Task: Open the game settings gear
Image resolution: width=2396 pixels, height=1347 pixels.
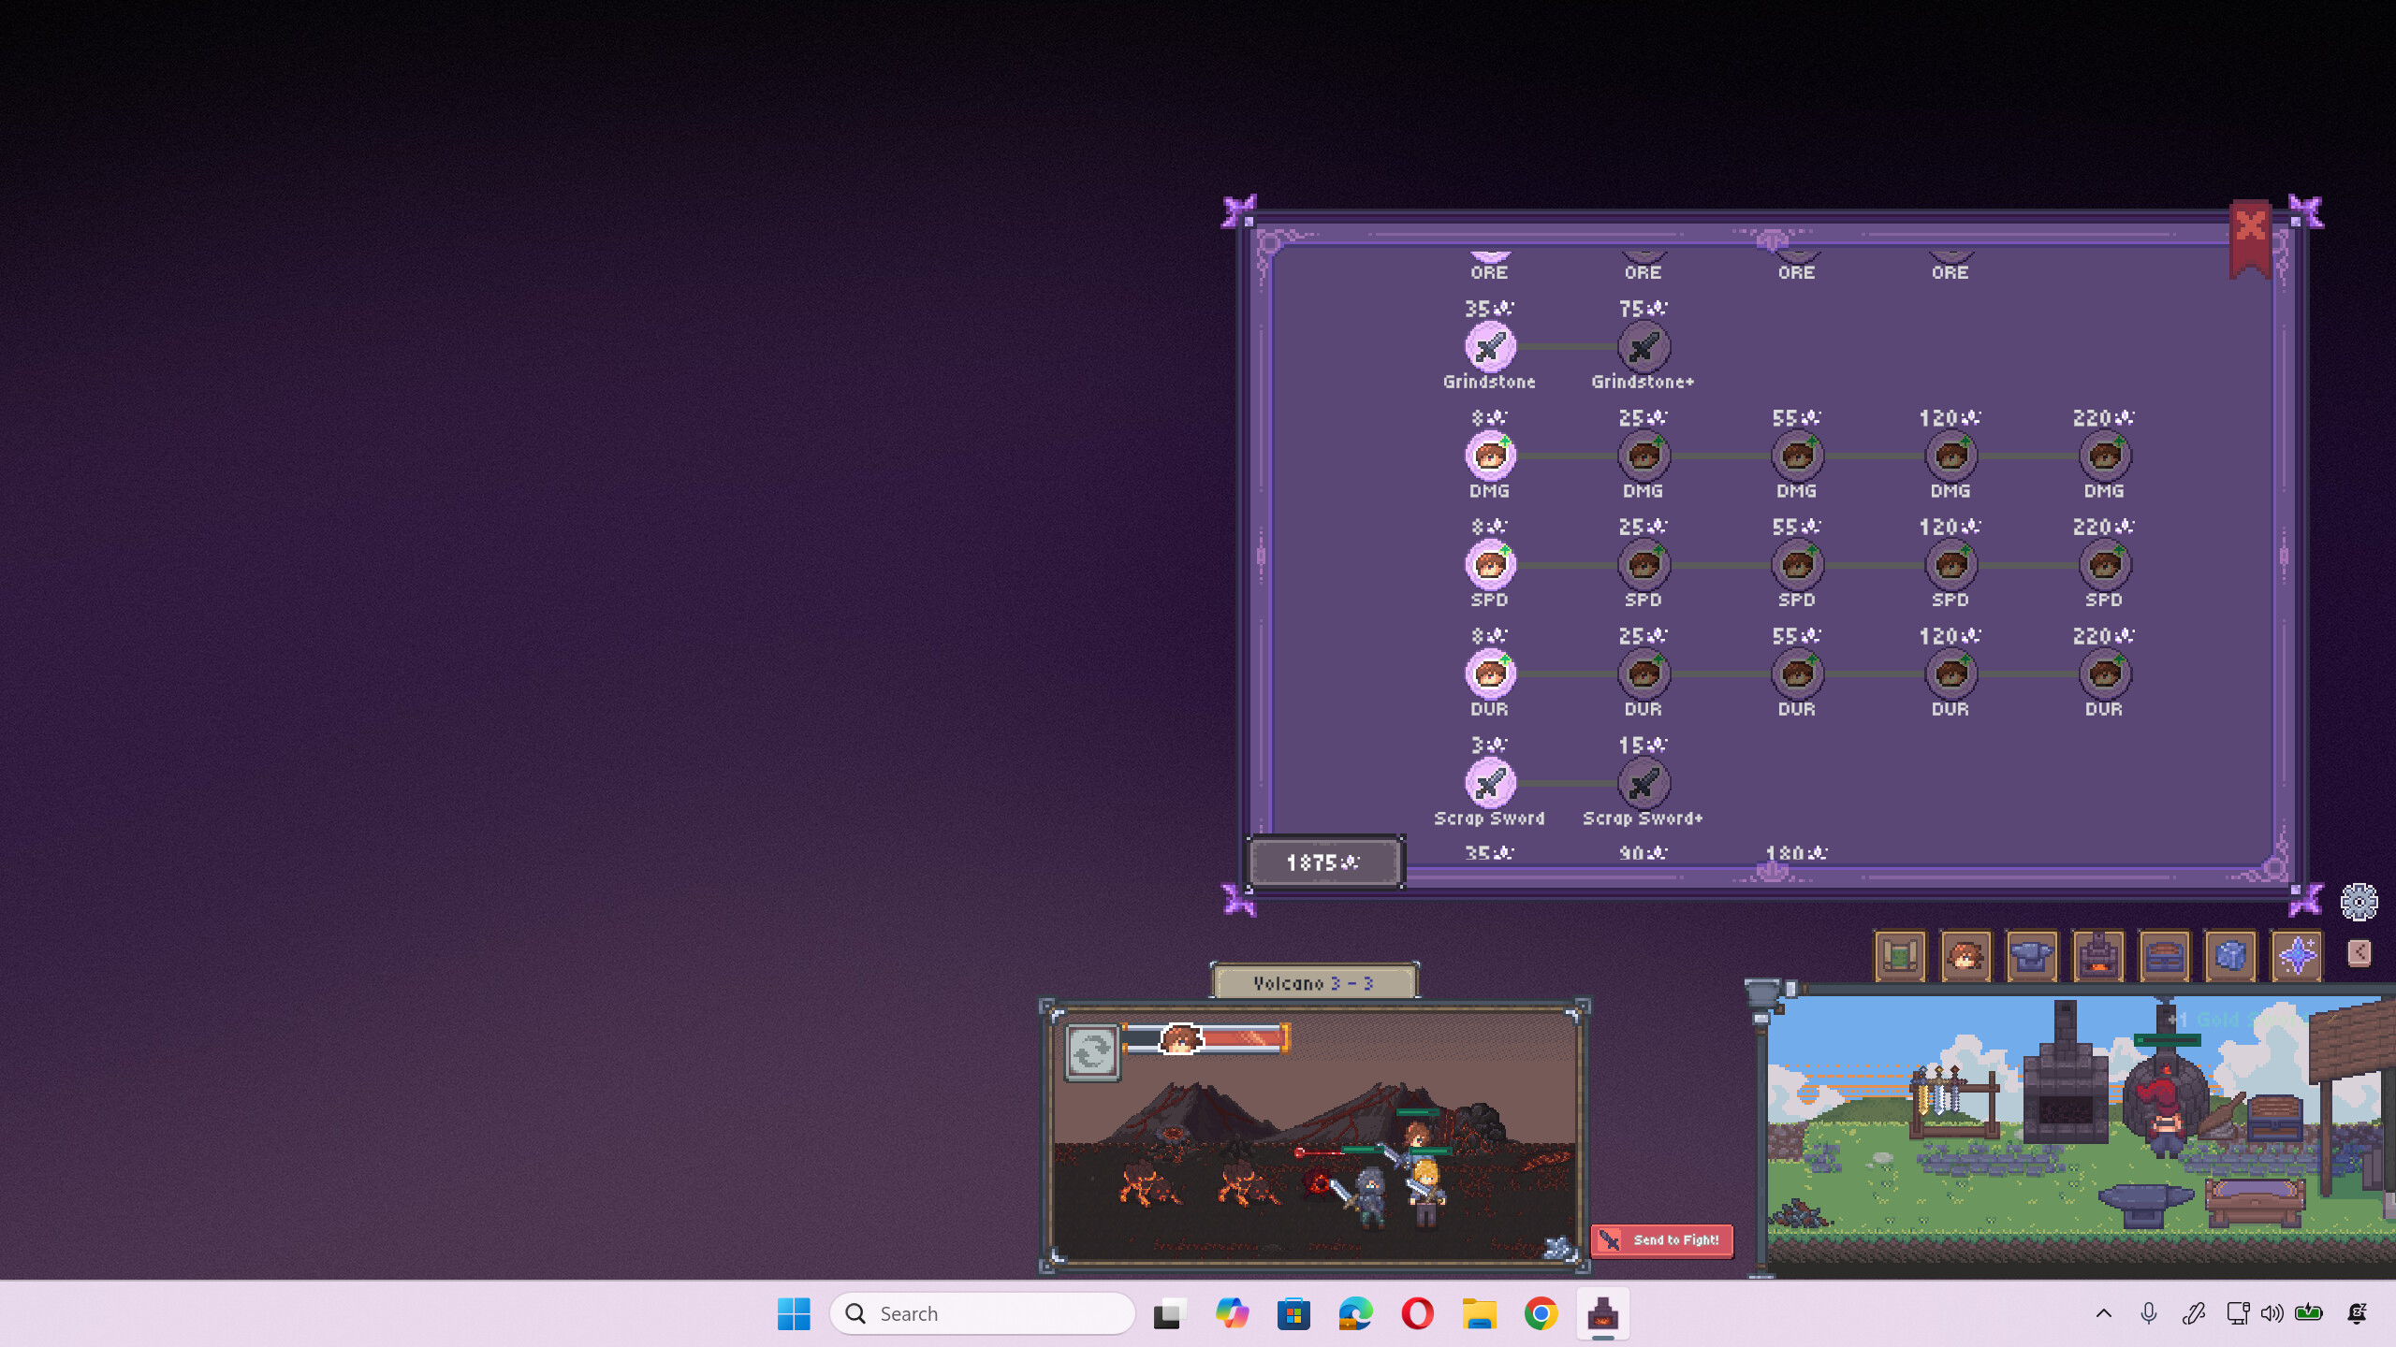Action: pyautogui.click(x=2359, y=902)
